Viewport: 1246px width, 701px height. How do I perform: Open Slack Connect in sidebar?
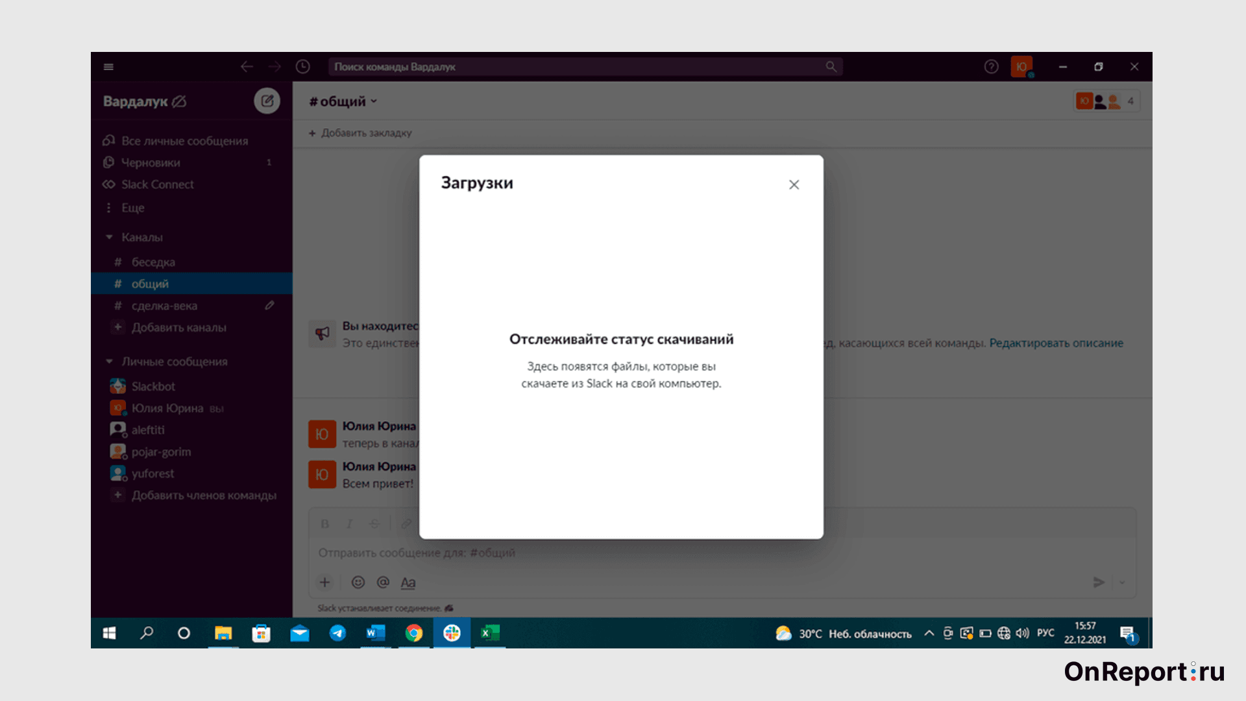click(x=157, y=184)
